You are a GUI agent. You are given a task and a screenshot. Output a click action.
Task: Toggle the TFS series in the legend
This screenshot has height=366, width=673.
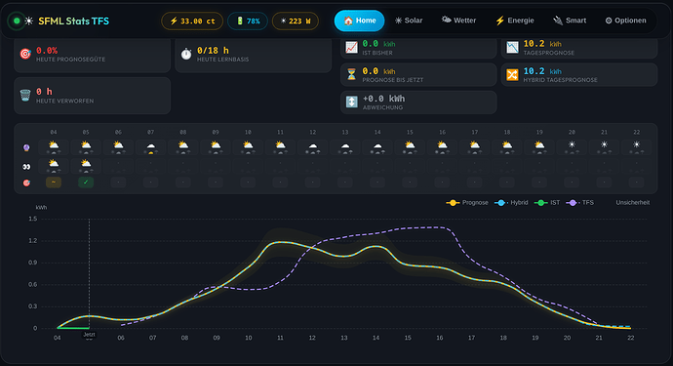click(580, 202)
